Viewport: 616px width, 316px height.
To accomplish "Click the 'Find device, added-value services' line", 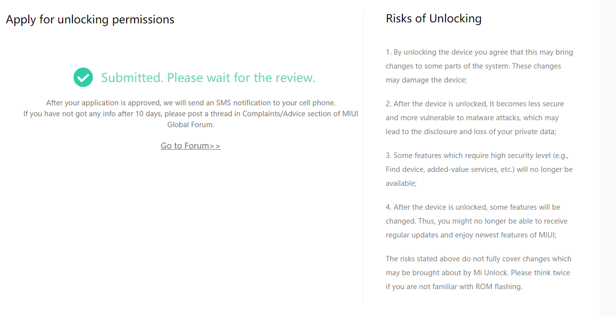I will [x=479, y=169].
